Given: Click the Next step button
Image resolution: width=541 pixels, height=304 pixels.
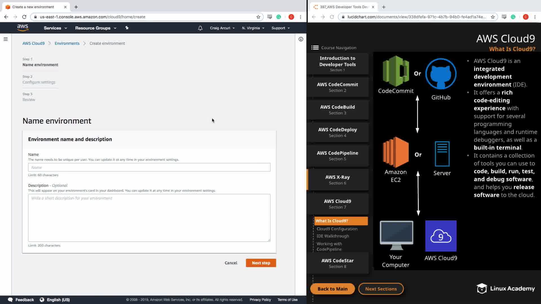Looking at the screenshot, I should tap(261, 263).
